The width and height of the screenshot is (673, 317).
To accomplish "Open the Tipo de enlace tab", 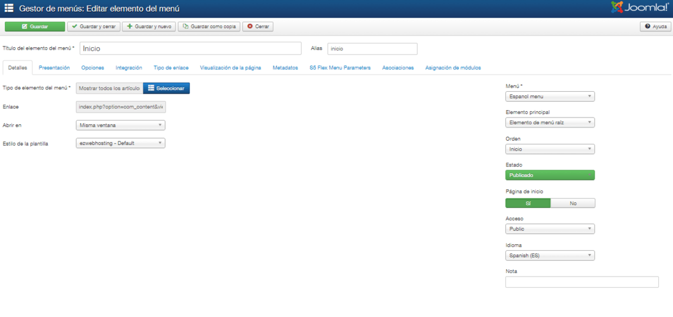I will click(171, 68).
